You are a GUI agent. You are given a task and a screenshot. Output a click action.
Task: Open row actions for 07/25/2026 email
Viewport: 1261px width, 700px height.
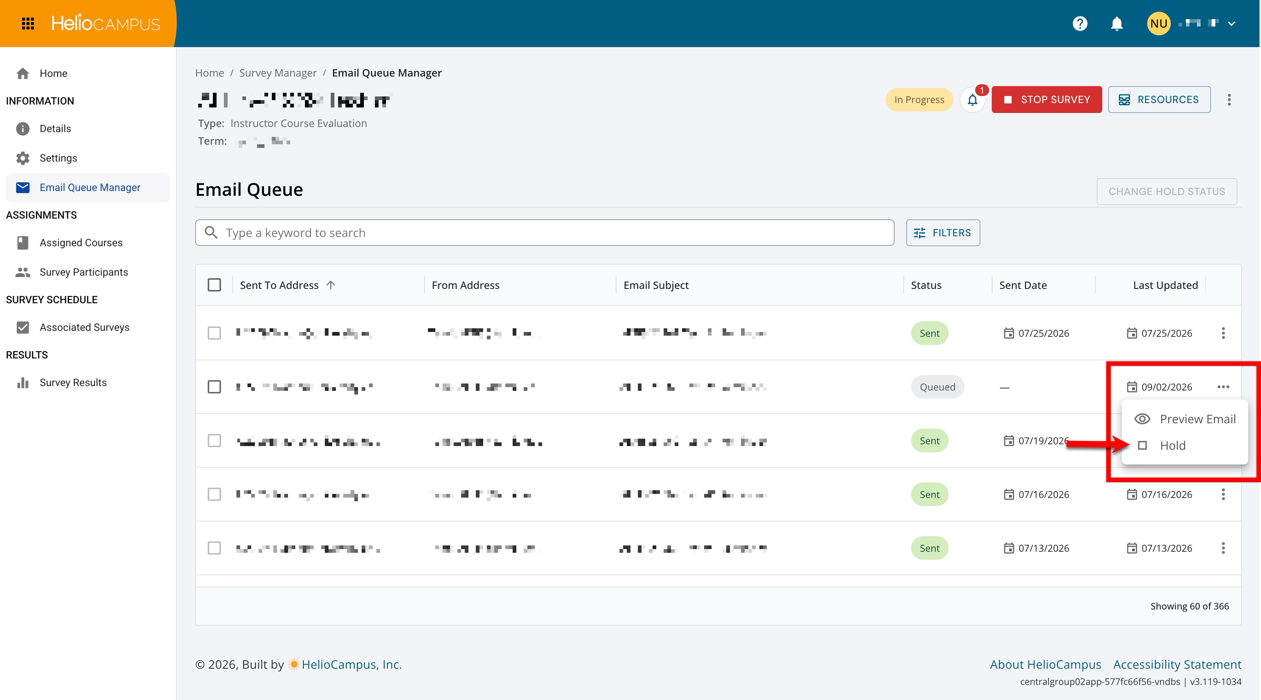[1223, 333]
